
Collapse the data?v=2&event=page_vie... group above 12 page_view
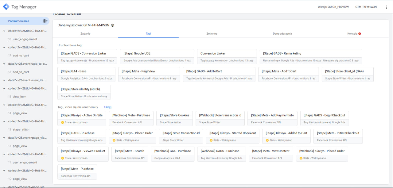(4, 138)
